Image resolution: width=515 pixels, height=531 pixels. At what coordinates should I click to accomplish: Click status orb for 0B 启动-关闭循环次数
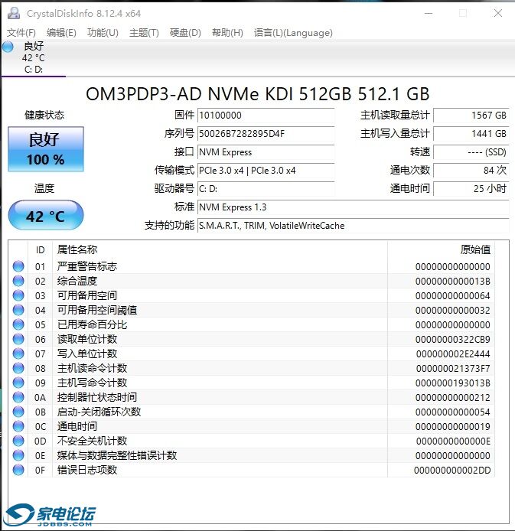click(x=18, y=412)
